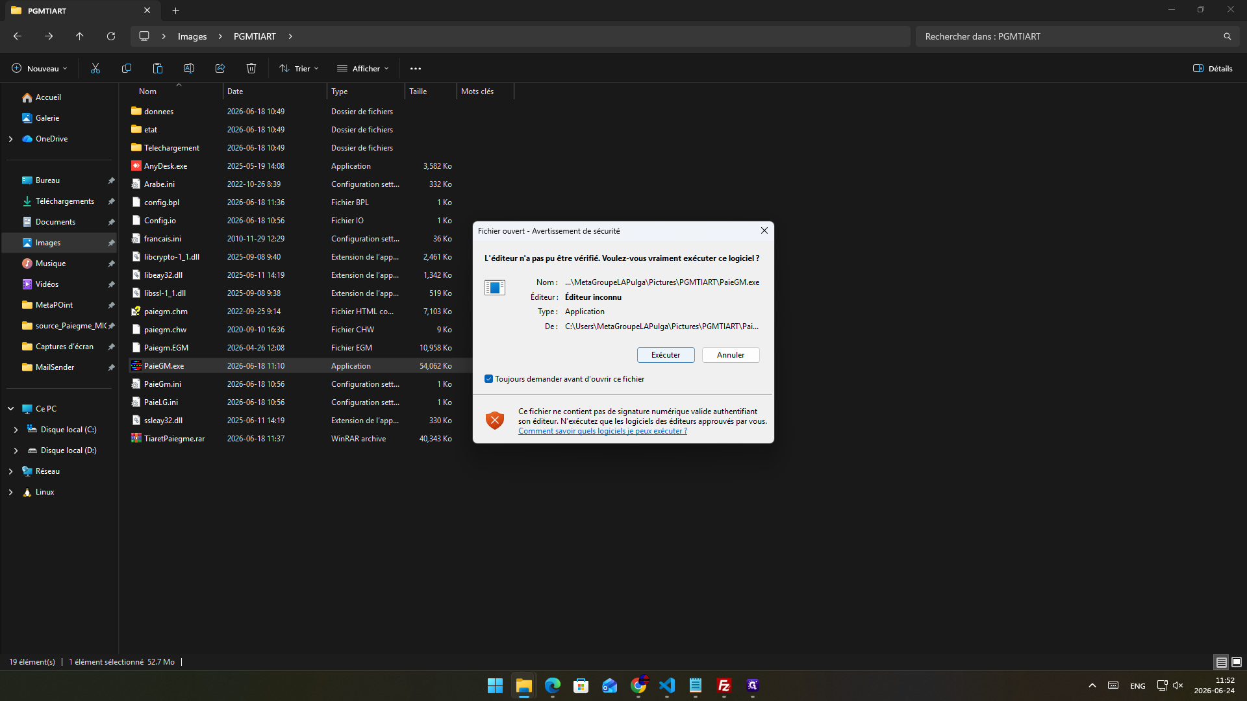1247x701 pixels.
Task: Open Microsoft Store from the taskbar
Action: [x=581, y=685]
